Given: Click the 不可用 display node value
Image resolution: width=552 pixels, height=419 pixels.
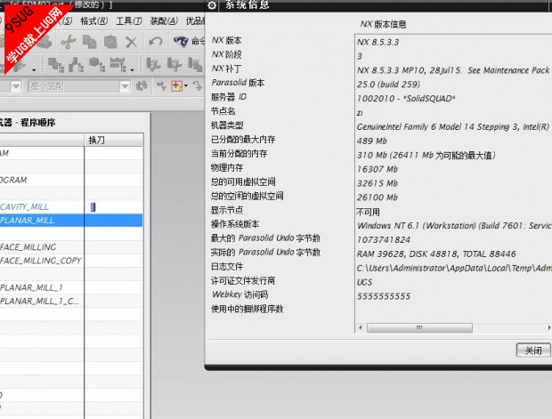Looking at the screenshot, I should point(368,212).
